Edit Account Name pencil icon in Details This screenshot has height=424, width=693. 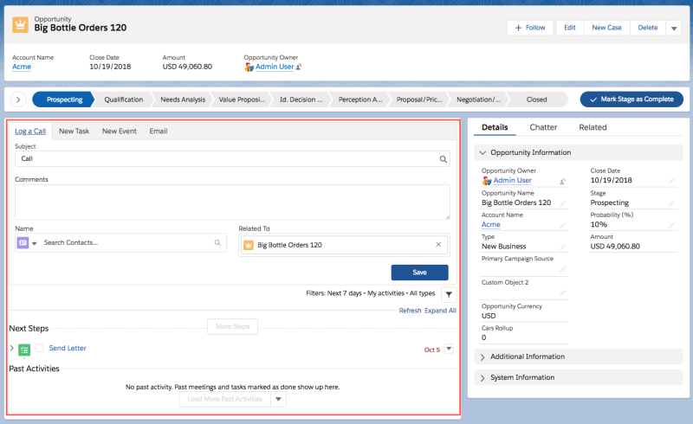click(562, 225)
